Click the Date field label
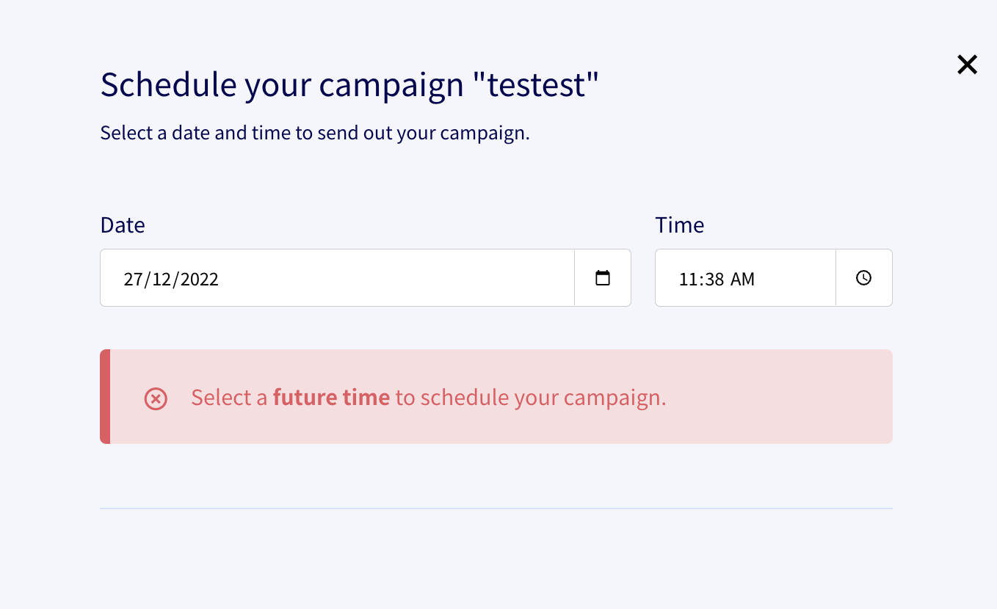Viewport: 997px width, 609px height. (x=123, y=225)
